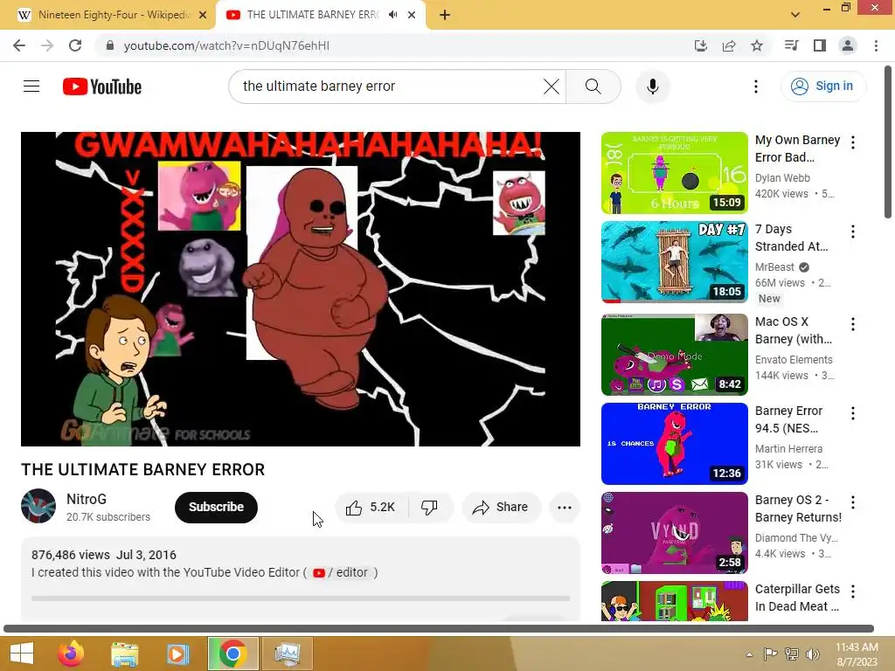Click the Sign in button
The height and width of the screenshot is (671, 895).
822,86
